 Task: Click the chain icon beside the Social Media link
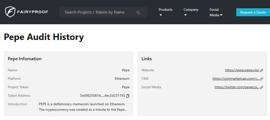point(261,87)
